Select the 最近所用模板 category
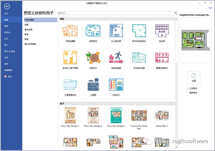The image size is (215, 151). tap(41, 44)
